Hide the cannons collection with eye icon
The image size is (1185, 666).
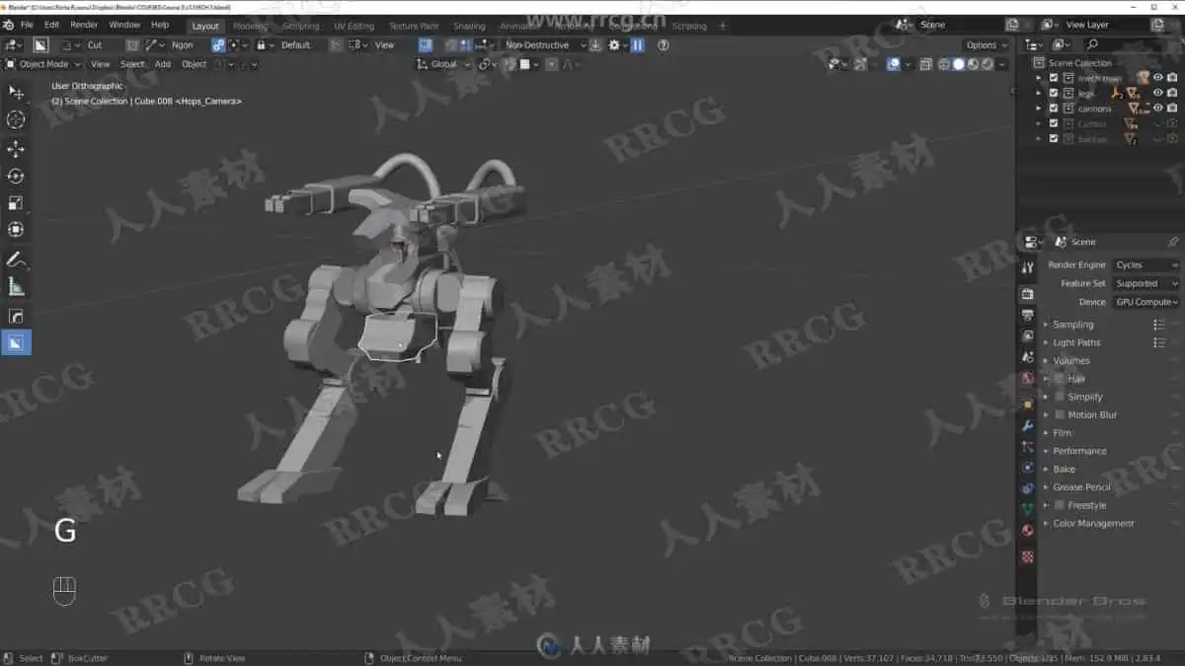click(1158, 109)
